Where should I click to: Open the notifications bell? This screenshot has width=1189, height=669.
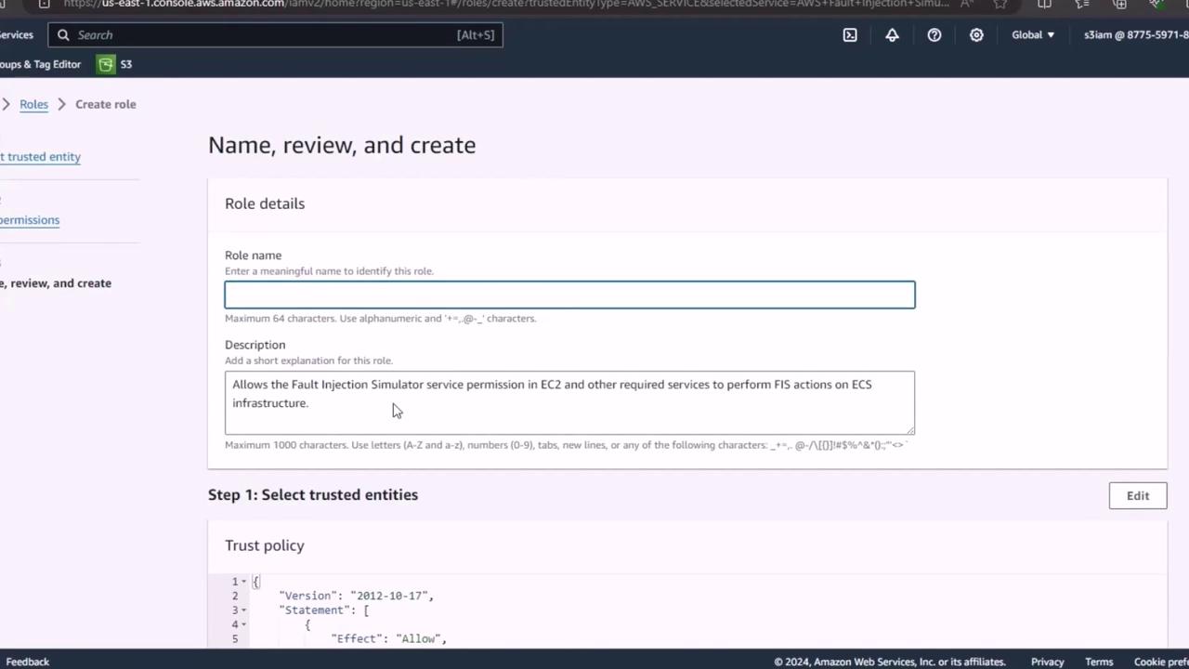click(892, 35)
